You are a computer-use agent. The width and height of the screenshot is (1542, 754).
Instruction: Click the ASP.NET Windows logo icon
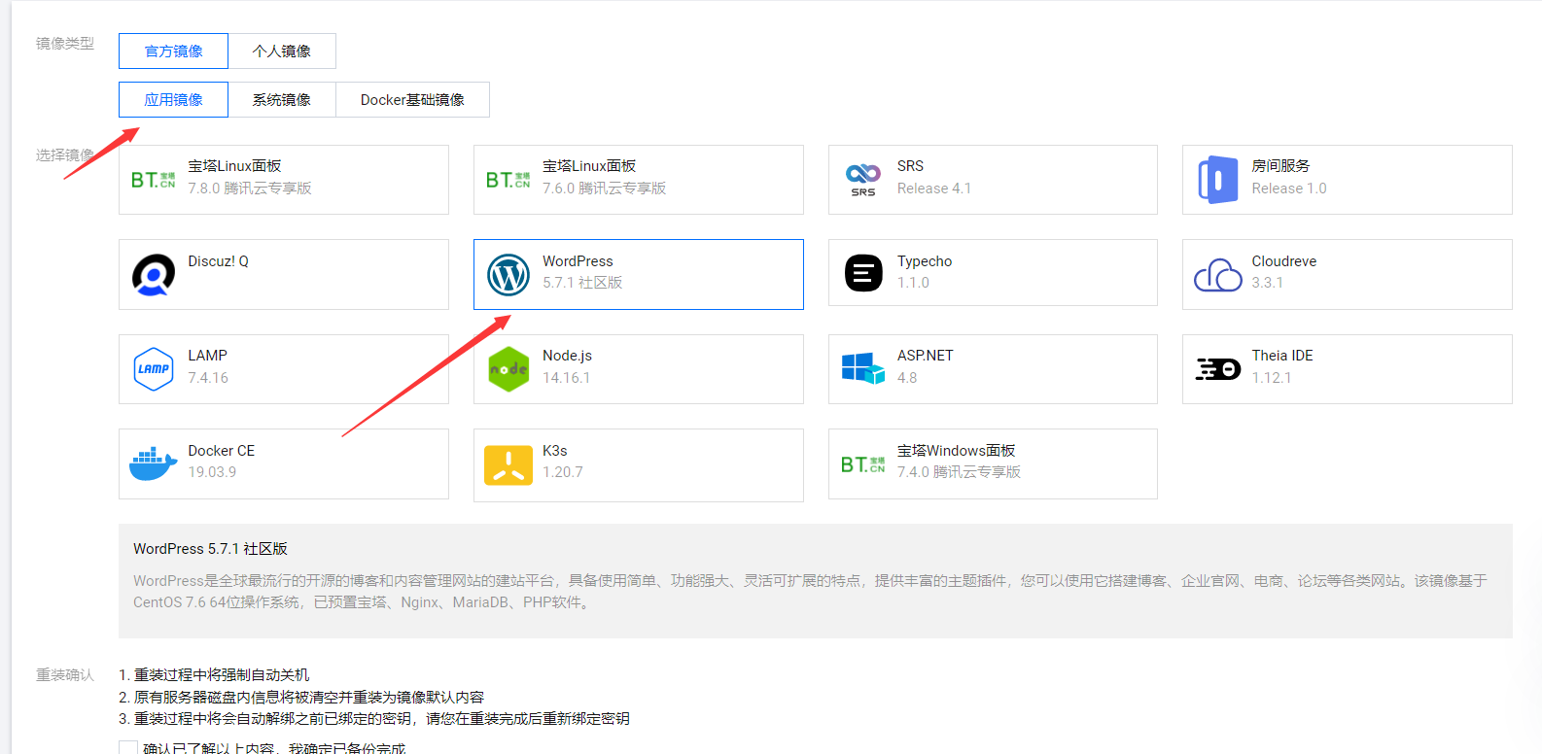click(862, 369)
